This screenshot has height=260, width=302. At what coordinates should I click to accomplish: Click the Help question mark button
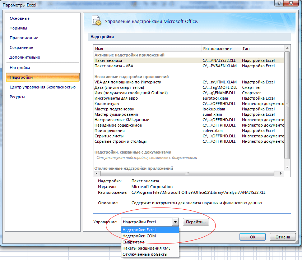click(279, 3)
